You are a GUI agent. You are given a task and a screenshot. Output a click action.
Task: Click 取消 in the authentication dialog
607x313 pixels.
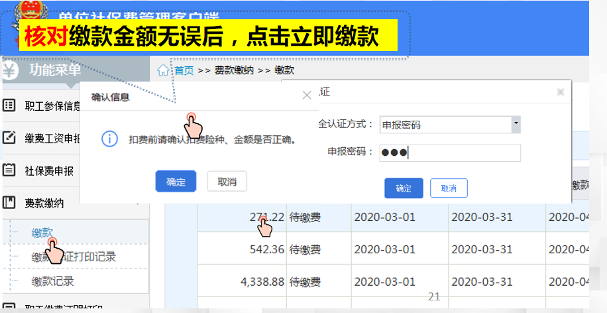point(449,188)
